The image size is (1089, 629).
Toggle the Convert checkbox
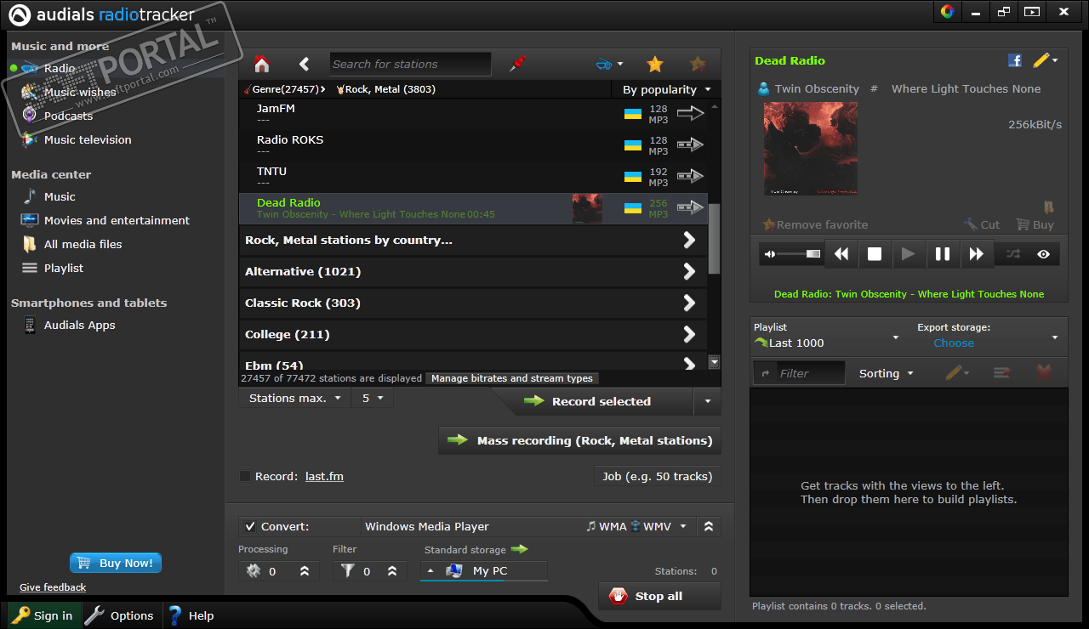click(249, 527)
